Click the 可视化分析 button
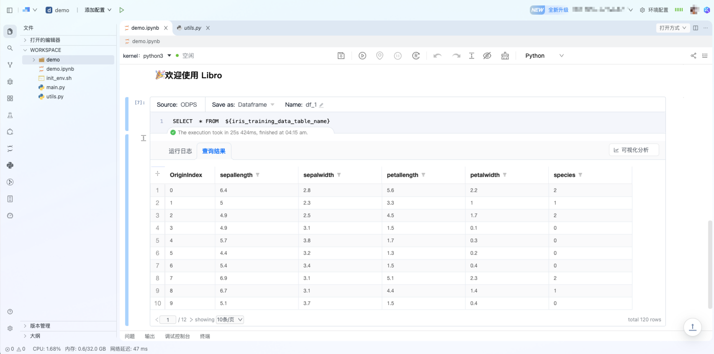The width and height of the screenshot is (714, 354). (x=634, y=150)
